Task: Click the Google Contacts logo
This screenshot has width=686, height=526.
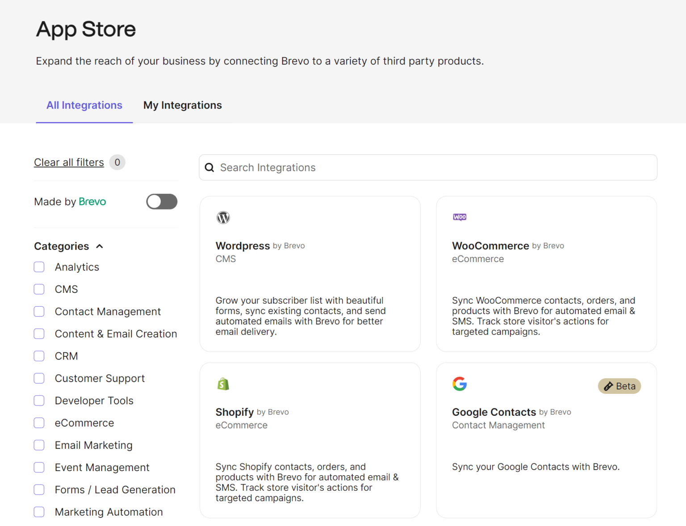Action: tap(460, 384)
